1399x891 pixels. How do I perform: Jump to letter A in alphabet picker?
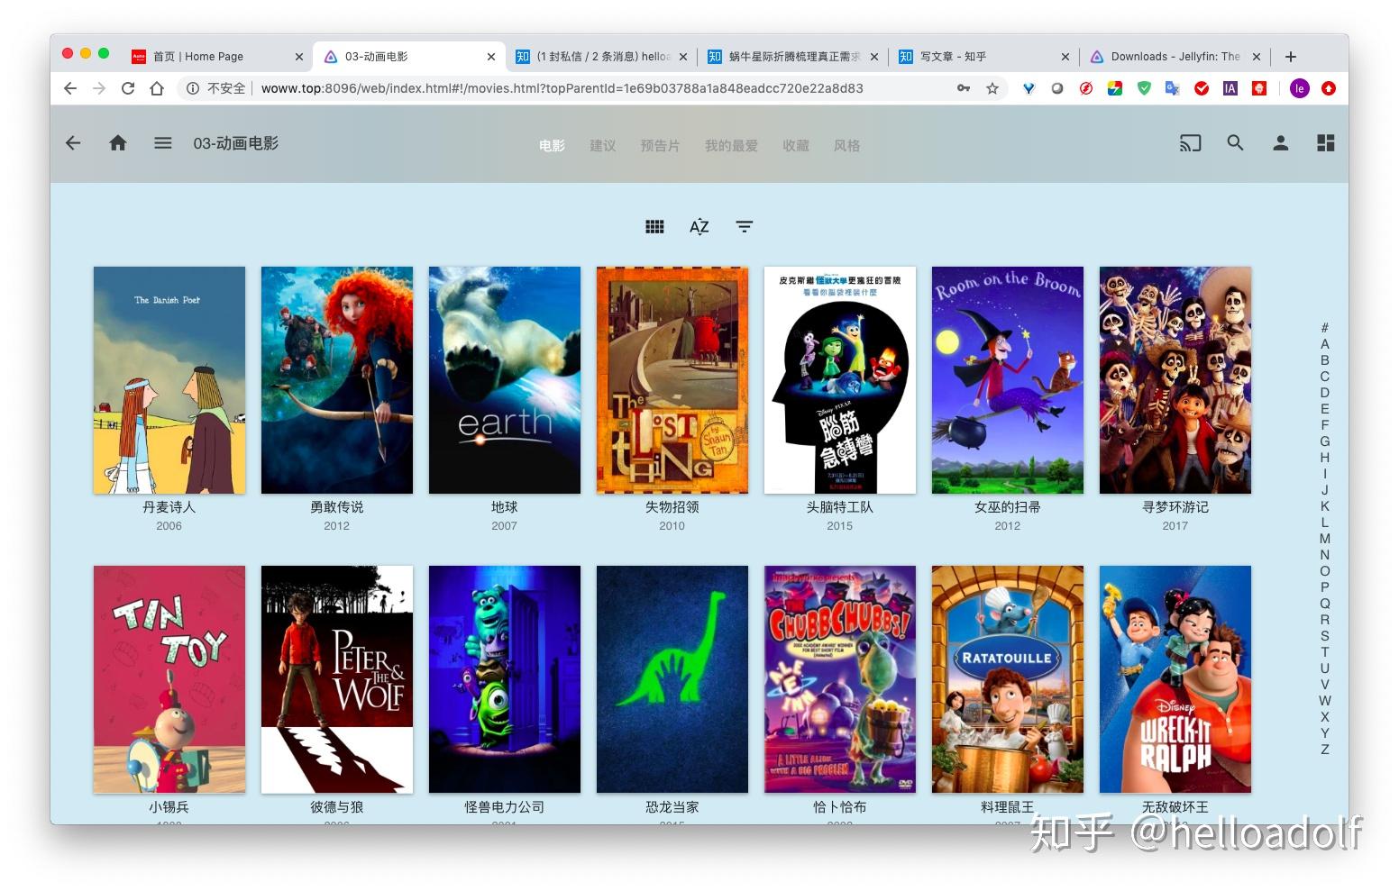(1325, 344)
